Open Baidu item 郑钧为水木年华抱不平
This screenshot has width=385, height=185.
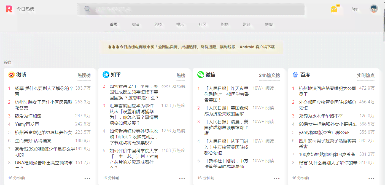[x=321, y=116]
